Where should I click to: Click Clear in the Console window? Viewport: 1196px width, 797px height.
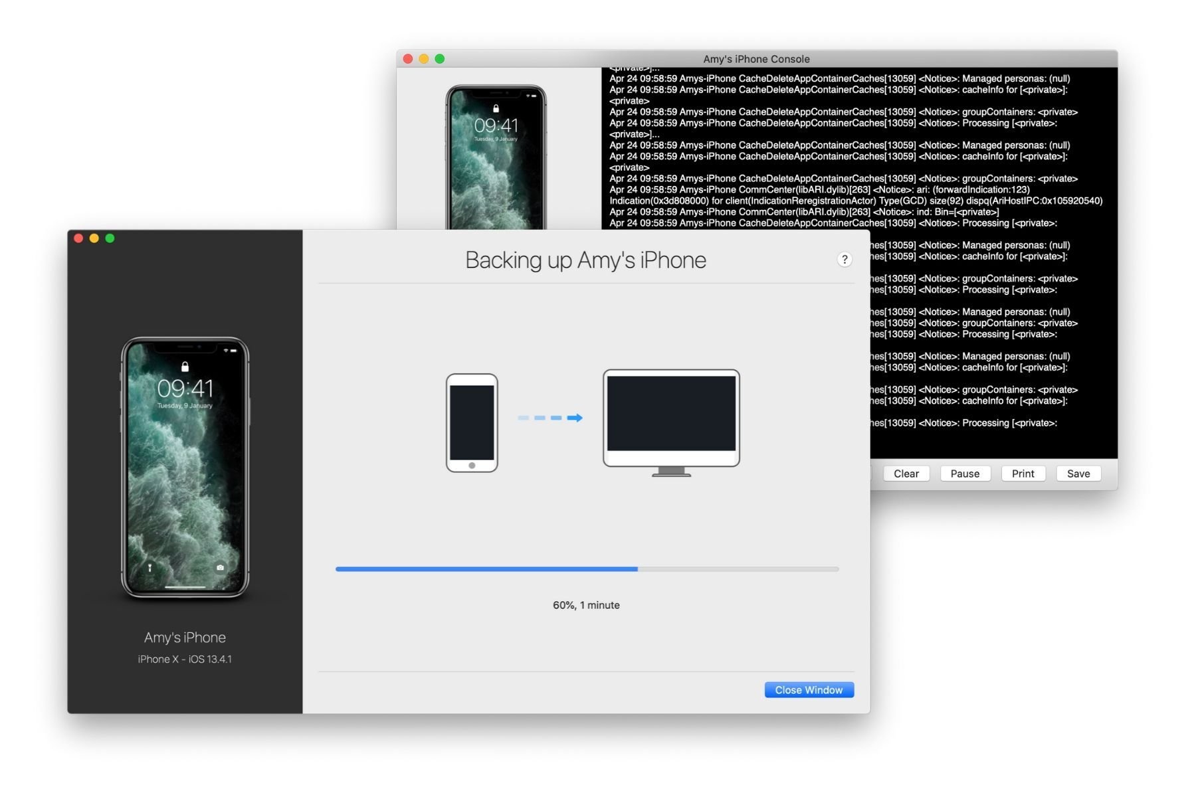[906, 474]
